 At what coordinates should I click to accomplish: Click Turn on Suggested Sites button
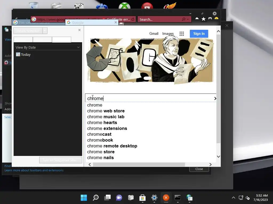[61, 160]
